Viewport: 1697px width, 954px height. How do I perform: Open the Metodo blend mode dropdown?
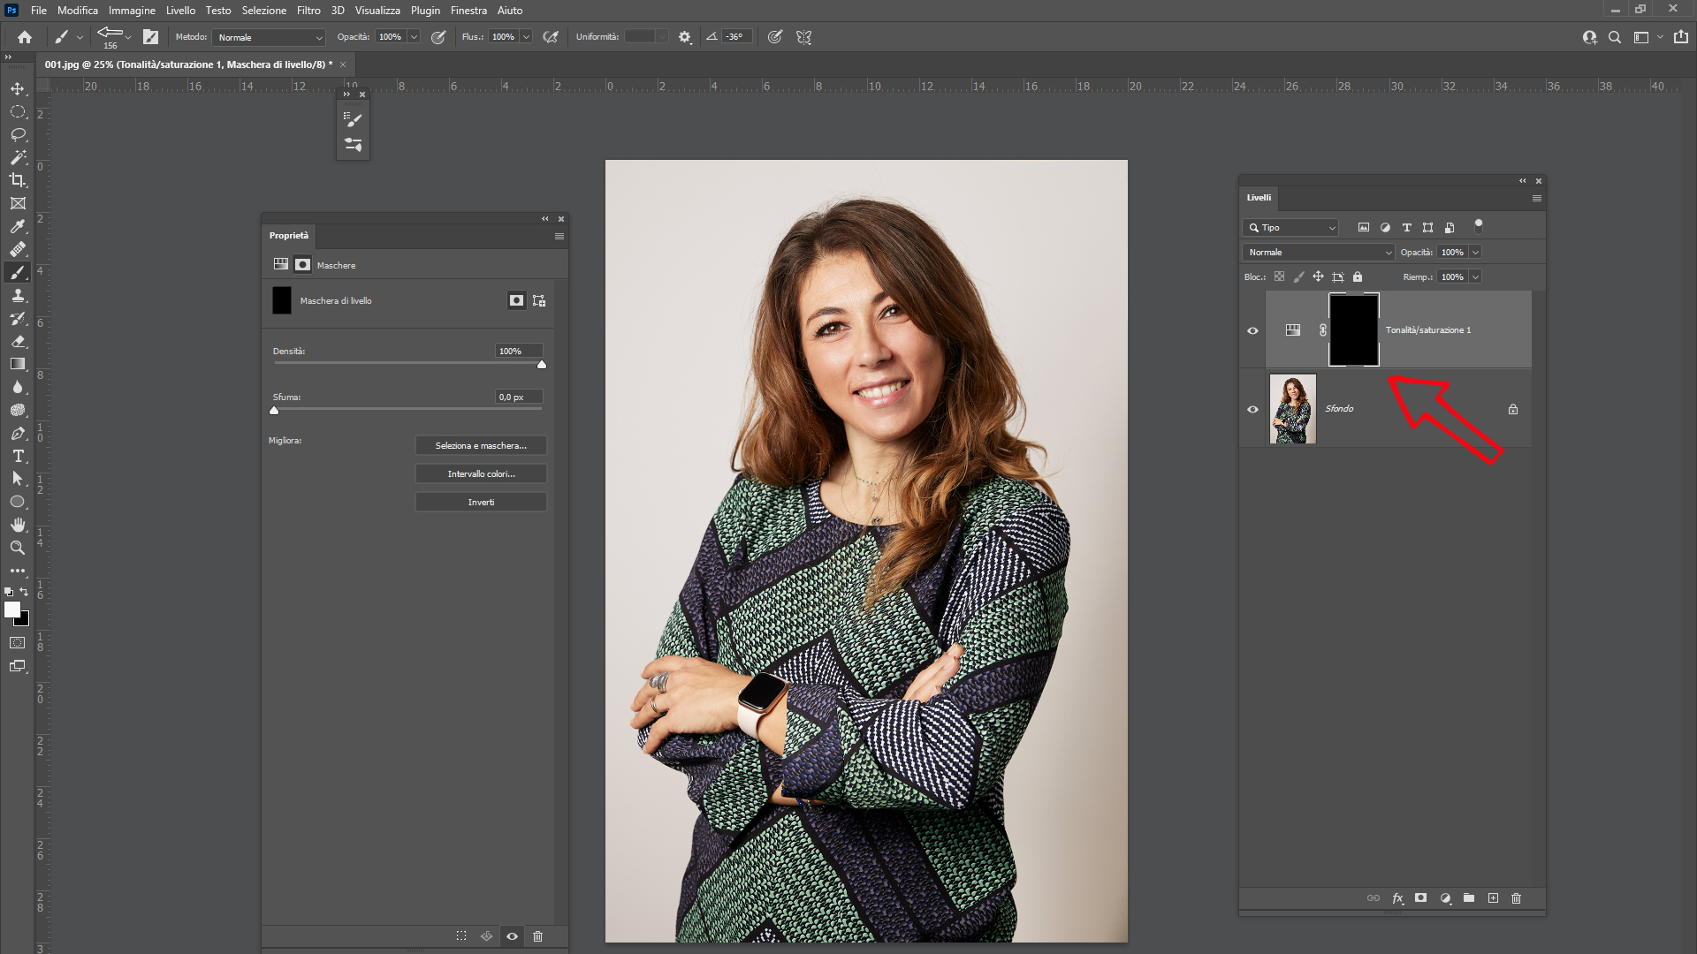coord(270,37)
